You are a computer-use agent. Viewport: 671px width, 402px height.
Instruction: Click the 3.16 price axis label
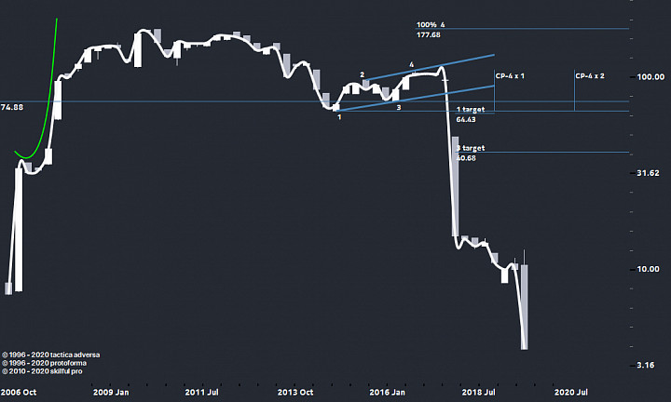pyautogui.click(x=646, y=366)
